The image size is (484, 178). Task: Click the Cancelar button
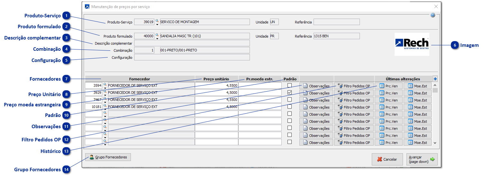coord(387,159)
